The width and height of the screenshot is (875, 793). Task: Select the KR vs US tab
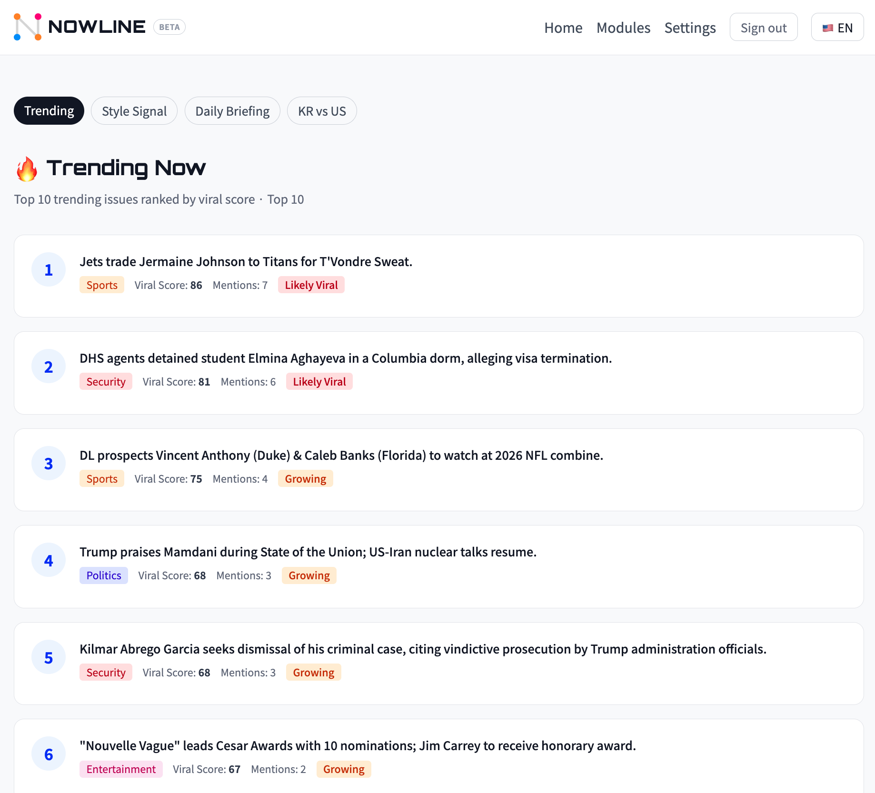coord(322,110)
